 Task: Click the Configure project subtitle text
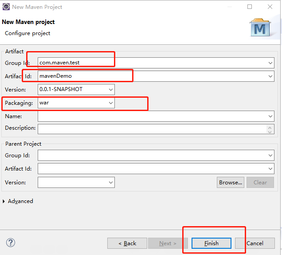click(x=27, y=33)
